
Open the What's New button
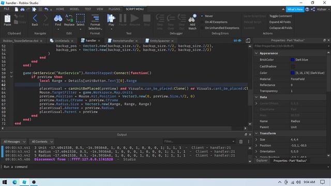point(295,9)
